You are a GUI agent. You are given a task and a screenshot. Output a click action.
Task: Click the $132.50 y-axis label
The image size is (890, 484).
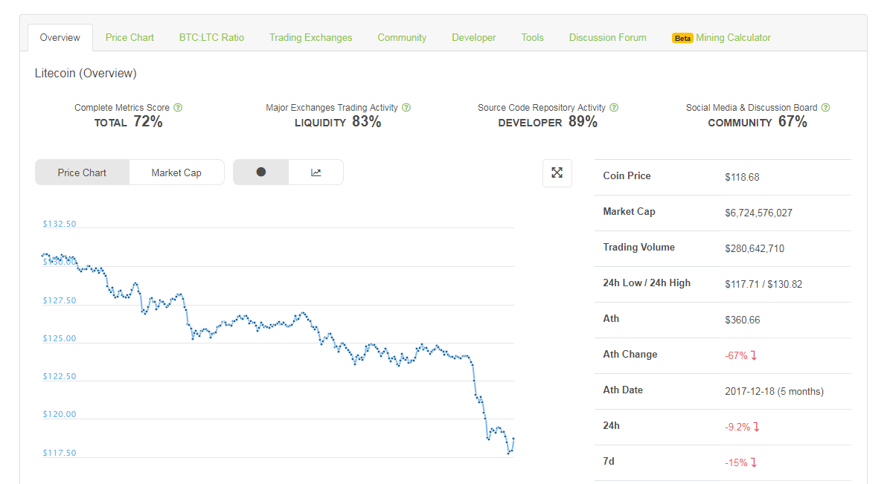(x=60, y=224)
